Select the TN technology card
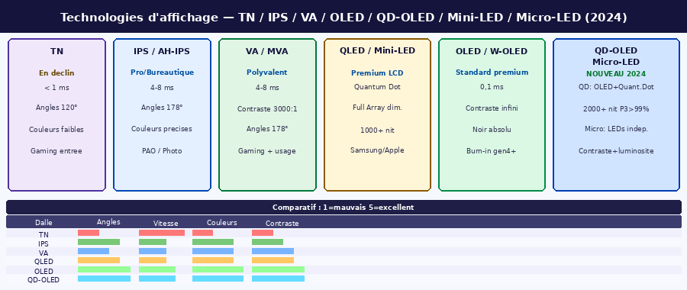Viewport: 687px width, 290px height. pyautogui.click(x=56, y=114)
